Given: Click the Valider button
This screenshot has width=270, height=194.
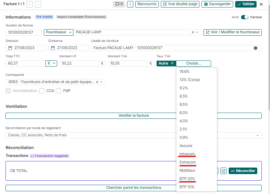Looking at the screenshot, I should pos(246,4).
